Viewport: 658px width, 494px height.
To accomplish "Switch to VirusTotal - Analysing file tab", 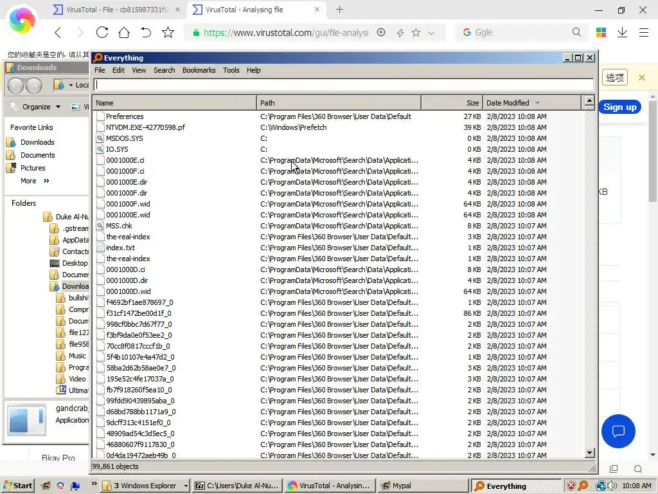I will tap(256, 9).
